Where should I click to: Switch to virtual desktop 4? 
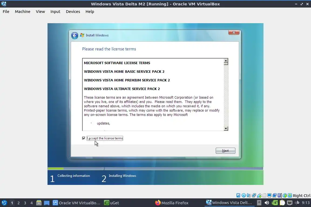click(x=32, y=203)
